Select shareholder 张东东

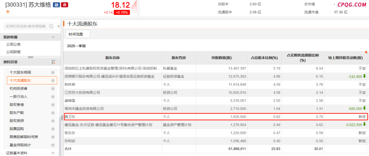point(70,133)
